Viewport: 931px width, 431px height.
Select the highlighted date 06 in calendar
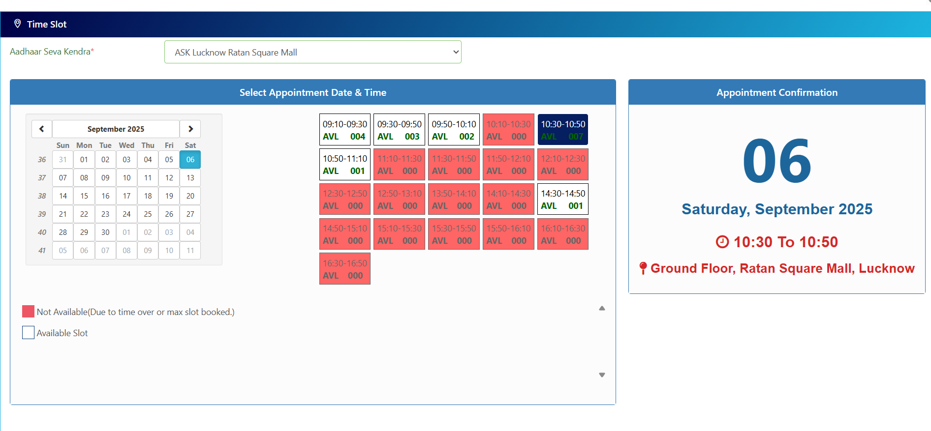pos(190,160)
